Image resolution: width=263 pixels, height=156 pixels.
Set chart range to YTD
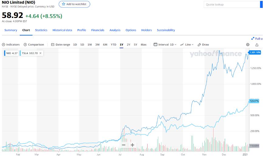[113, 45]
